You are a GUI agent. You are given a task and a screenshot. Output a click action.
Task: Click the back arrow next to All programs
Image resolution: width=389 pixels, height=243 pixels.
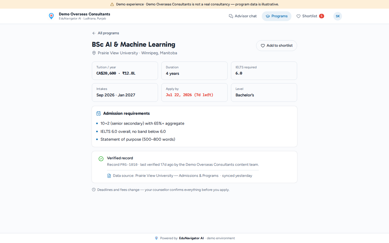tap(94, 33)
